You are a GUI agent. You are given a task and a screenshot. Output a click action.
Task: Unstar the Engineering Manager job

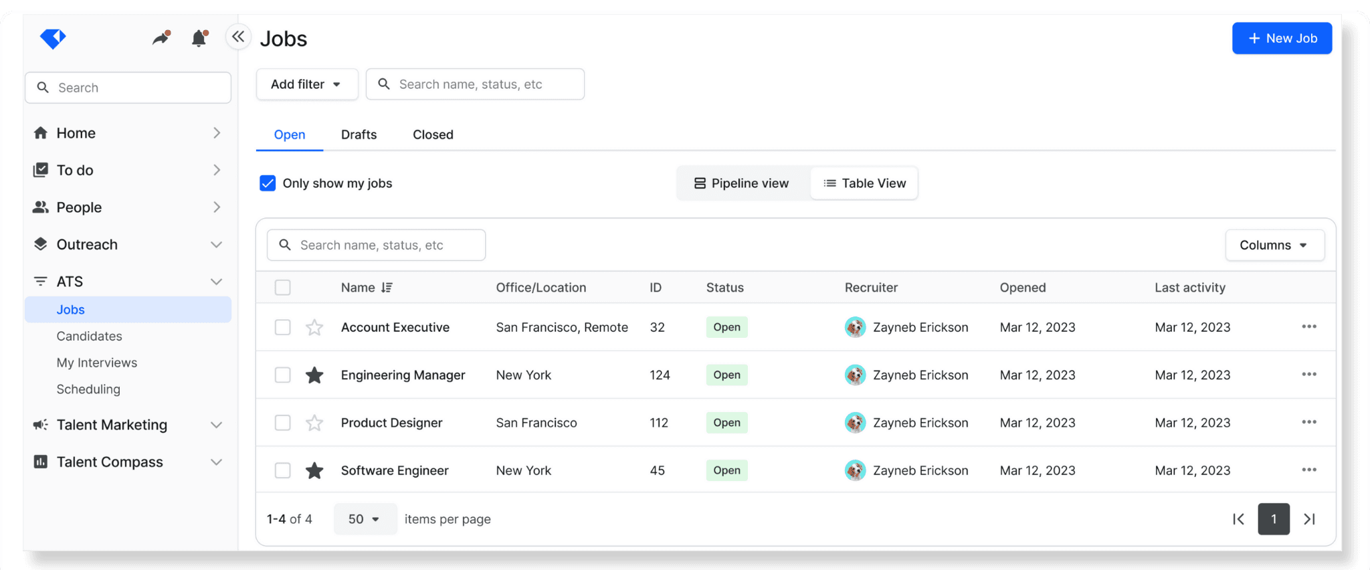(x=314, y=375)
